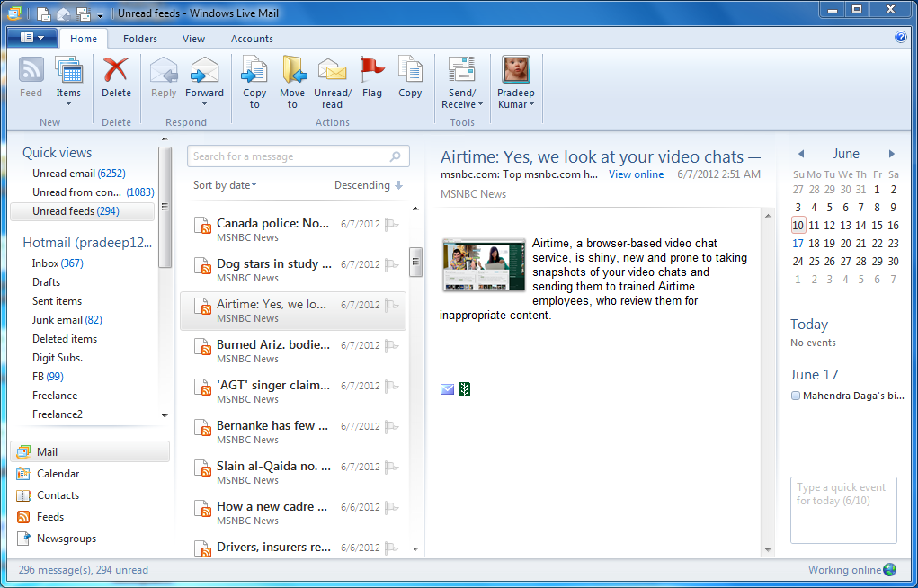Toggle flag on 'Canada police' message
Viewport: 918px width, 588px height.
(x=391, y=224)
